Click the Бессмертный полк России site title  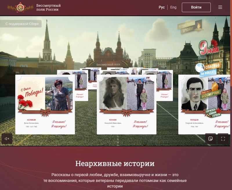coord(48,8)
